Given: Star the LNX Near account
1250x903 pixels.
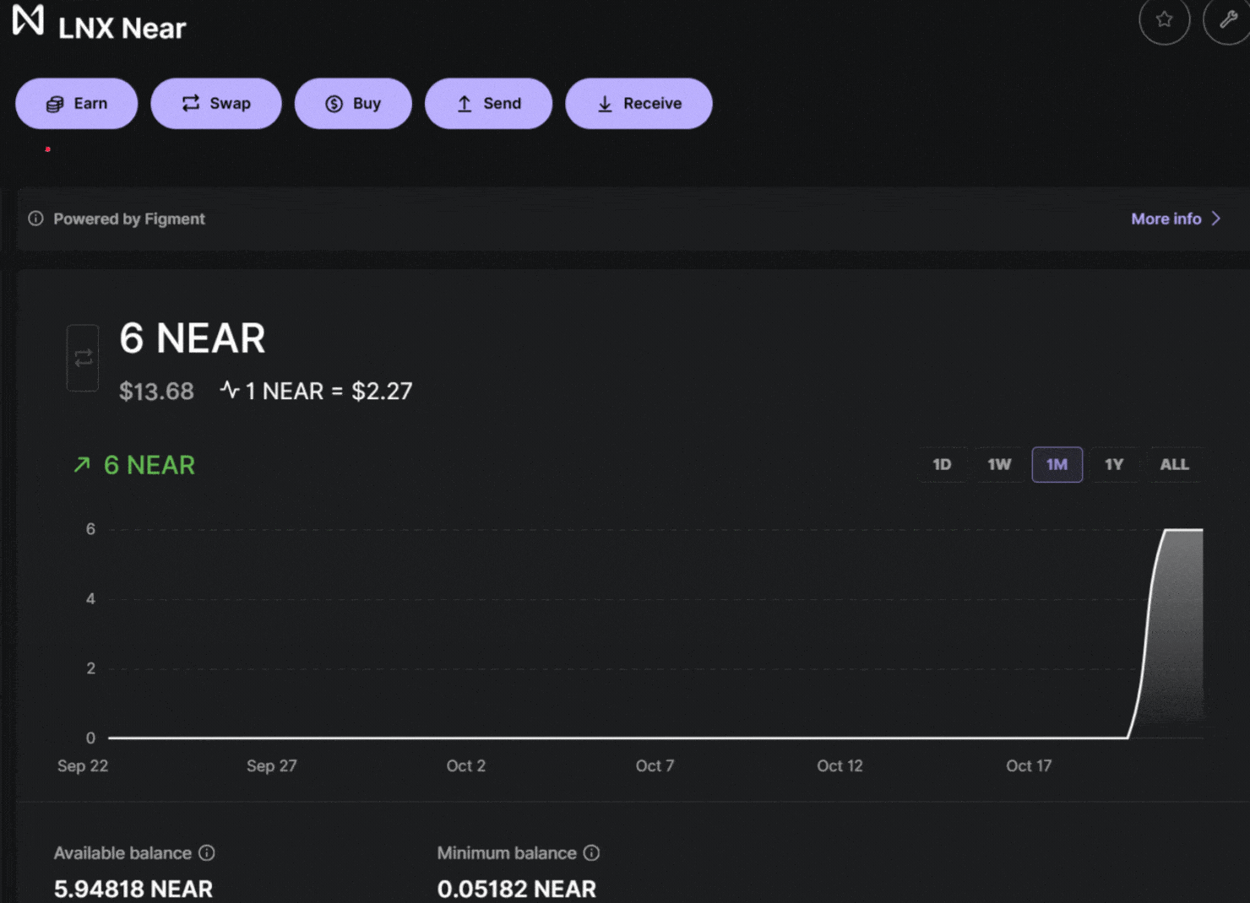Looking at the screenshot, I should pos(1164,19).
